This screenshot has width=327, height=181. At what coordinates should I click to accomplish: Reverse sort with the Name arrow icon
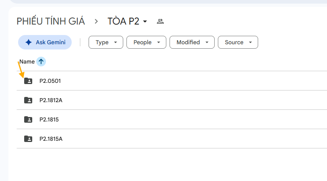[x=41, y=62]
